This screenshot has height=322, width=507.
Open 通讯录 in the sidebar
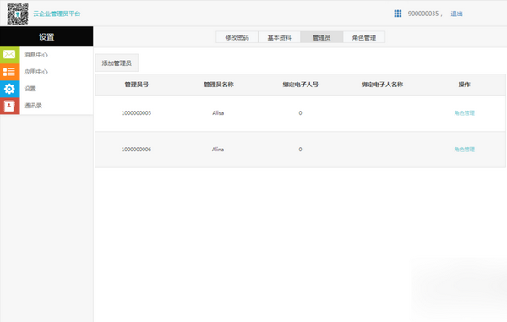click(x=33, y=106)
